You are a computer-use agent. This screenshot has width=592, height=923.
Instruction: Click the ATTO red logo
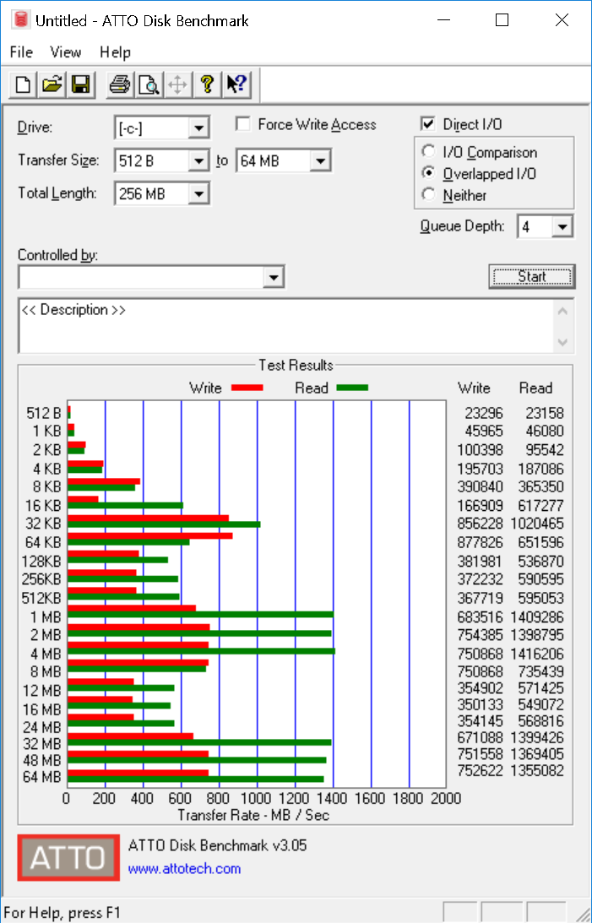point(68,857)
